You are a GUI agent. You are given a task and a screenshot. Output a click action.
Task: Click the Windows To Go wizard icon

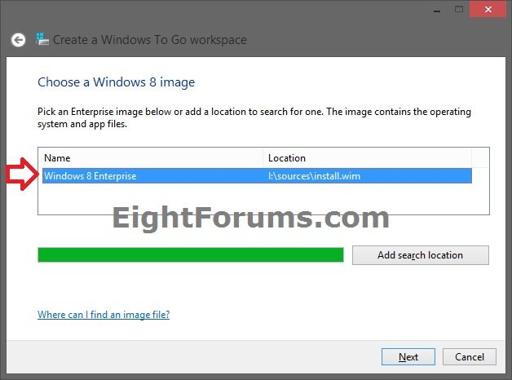(41, 39)
